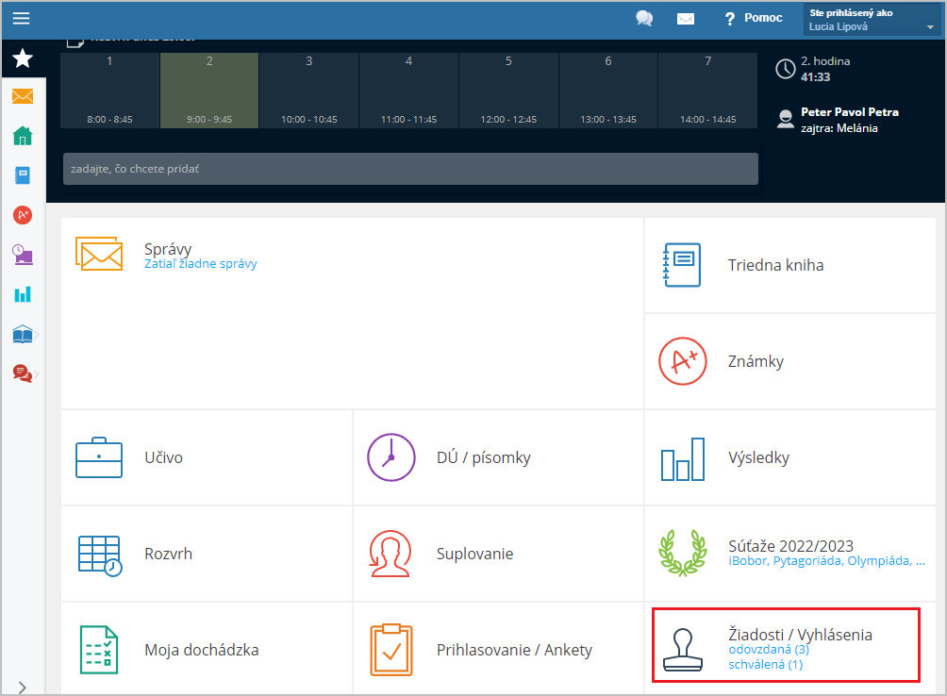947x696 pixels.
Task: Open the hamburger main menu
Action: [21, 19]
